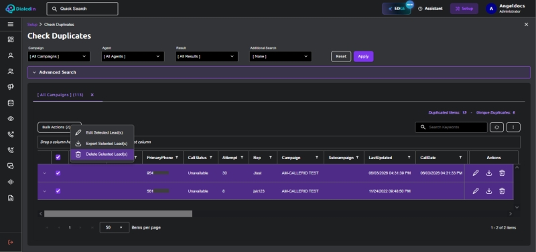Choose Export Selected Lead(s)
536x252 pixels.
coord(103,143)
